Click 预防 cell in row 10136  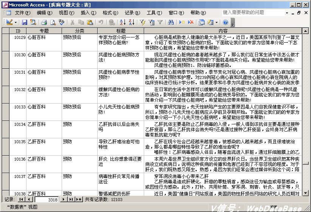tap(79, 164)
